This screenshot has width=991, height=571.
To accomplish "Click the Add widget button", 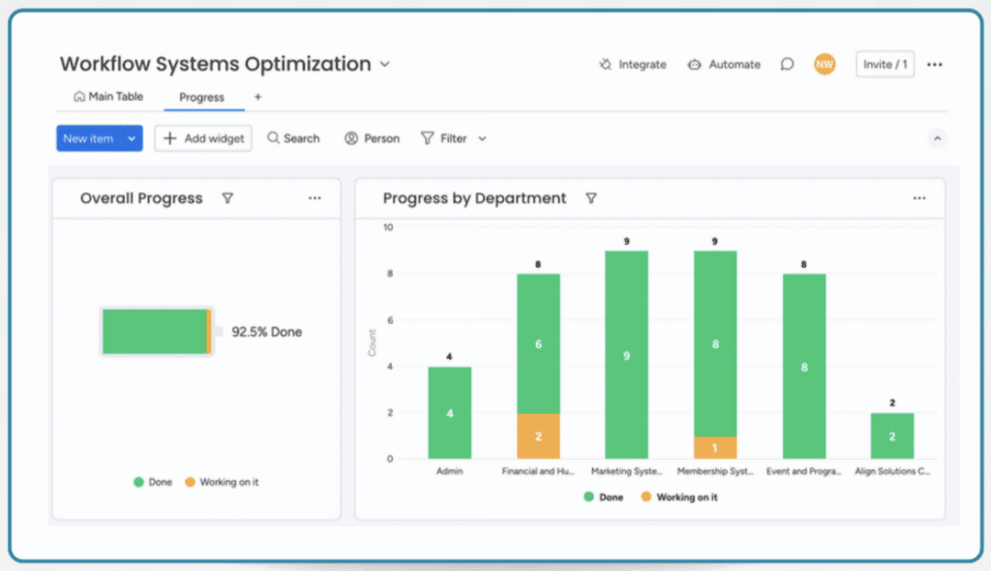I will point(203,138).
